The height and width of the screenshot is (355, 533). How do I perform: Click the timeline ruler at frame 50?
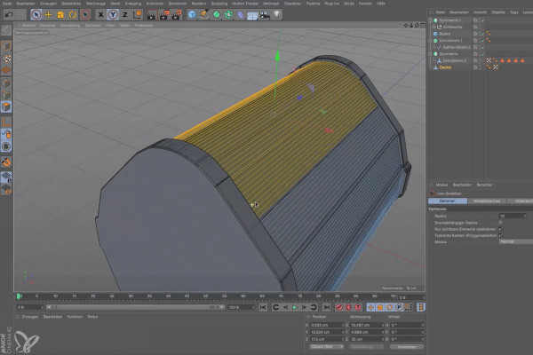(x=206, y=296)
